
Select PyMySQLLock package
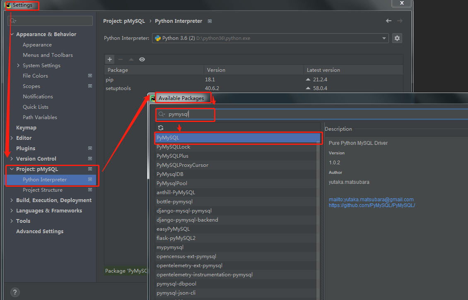[x=236, y=147]
